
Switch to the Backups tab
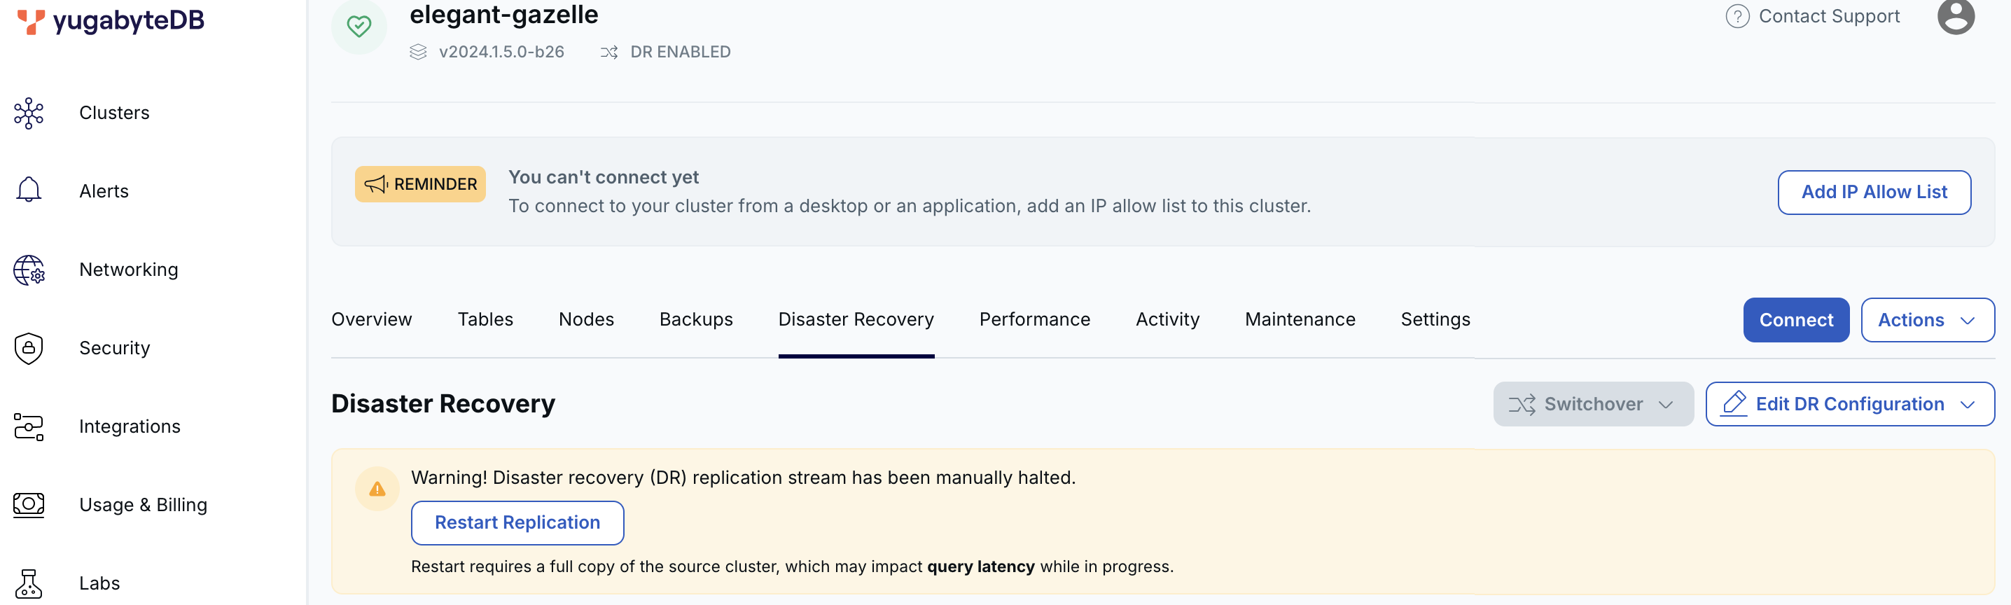[695, 319]
